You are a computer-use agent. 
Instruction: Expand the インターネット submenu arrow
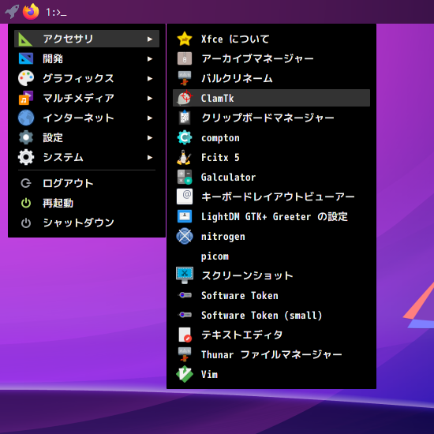[150, 118]
